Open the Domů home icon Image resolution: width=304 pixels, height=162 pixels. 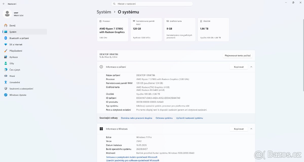coord(6,25)
